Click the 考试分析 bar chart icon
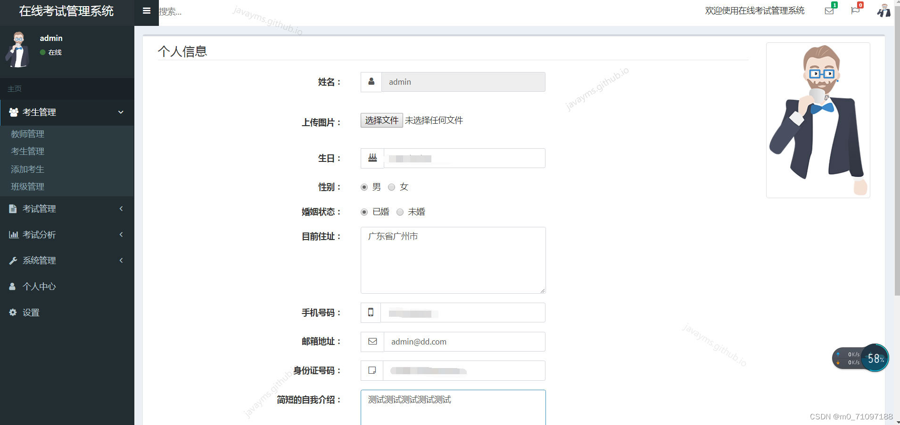900x425 pixels. (x=13, y=234)
